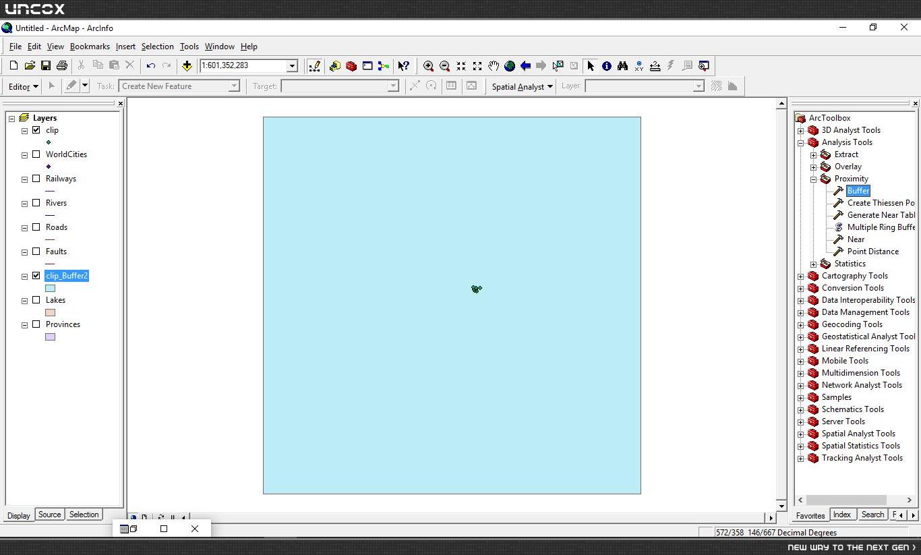The width and height of the screenshot is (921, 555).
Task: Open the ModelBuilder window icon
Action: 384,65
